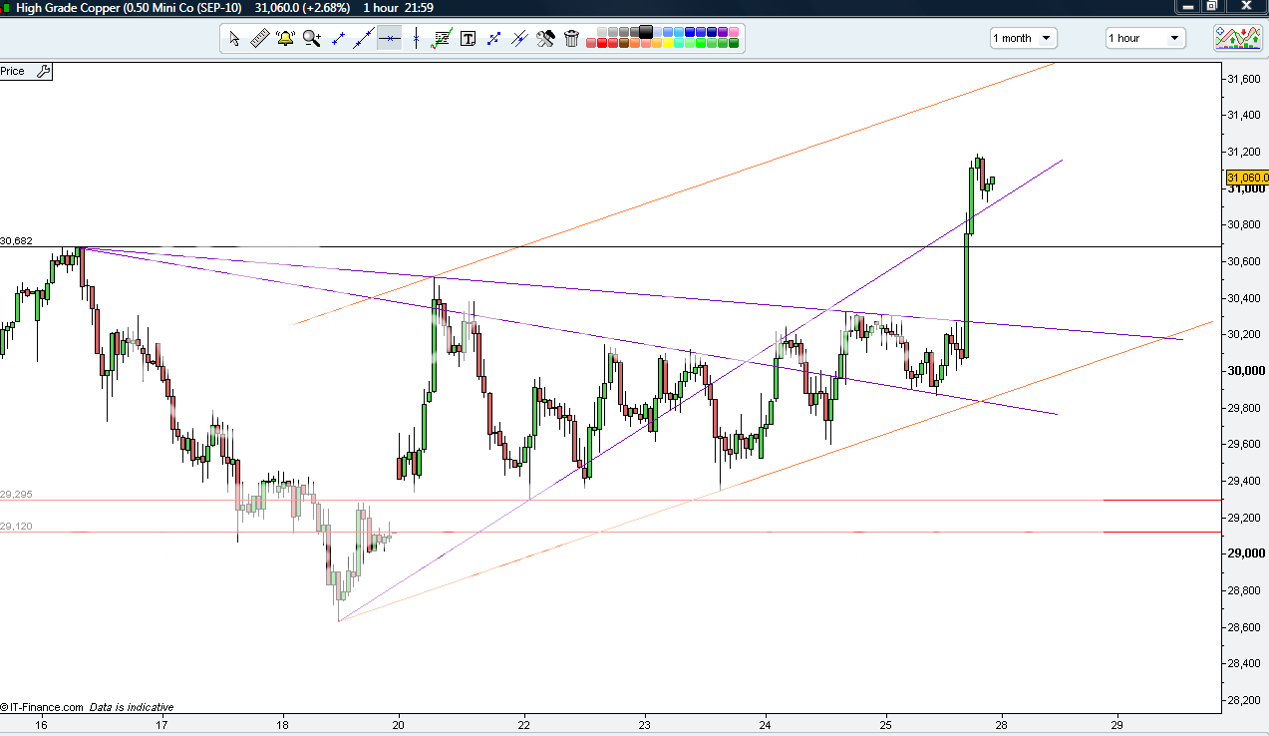Click the 29,120 horizontal line label

pyautogui.click(x=17, y=526)
